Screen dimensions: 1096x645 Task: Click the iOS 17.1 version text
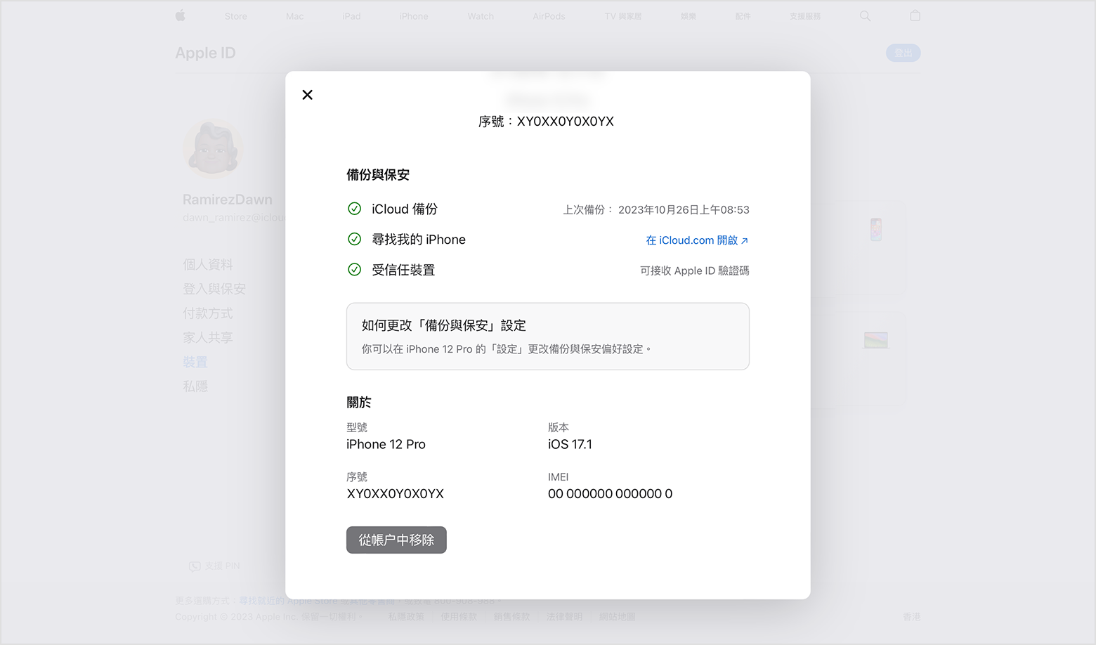coord(570,444)
